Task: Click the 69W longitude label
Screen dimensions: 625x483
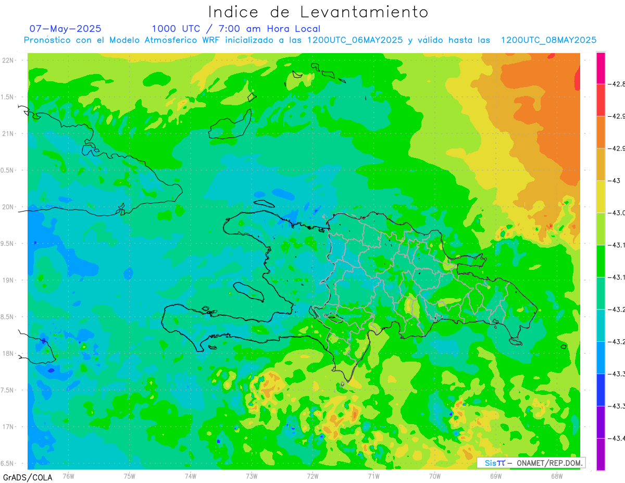Action: (x=495, y=476)
